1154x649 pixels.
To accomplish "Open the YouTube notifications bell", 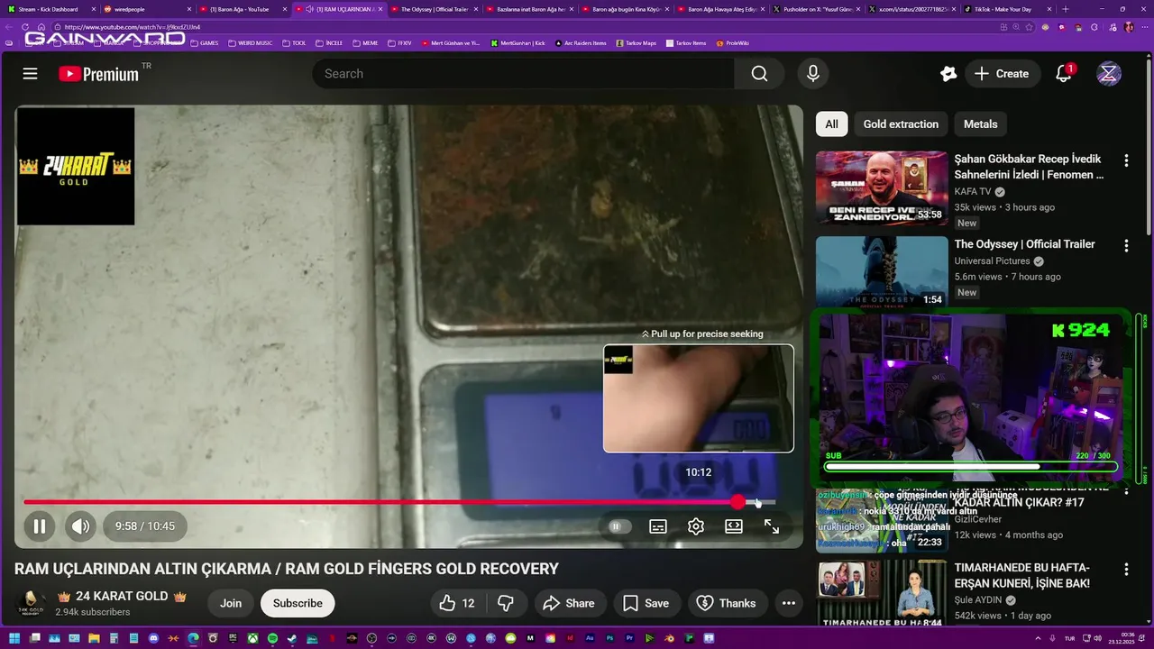I will point(1064,74).
